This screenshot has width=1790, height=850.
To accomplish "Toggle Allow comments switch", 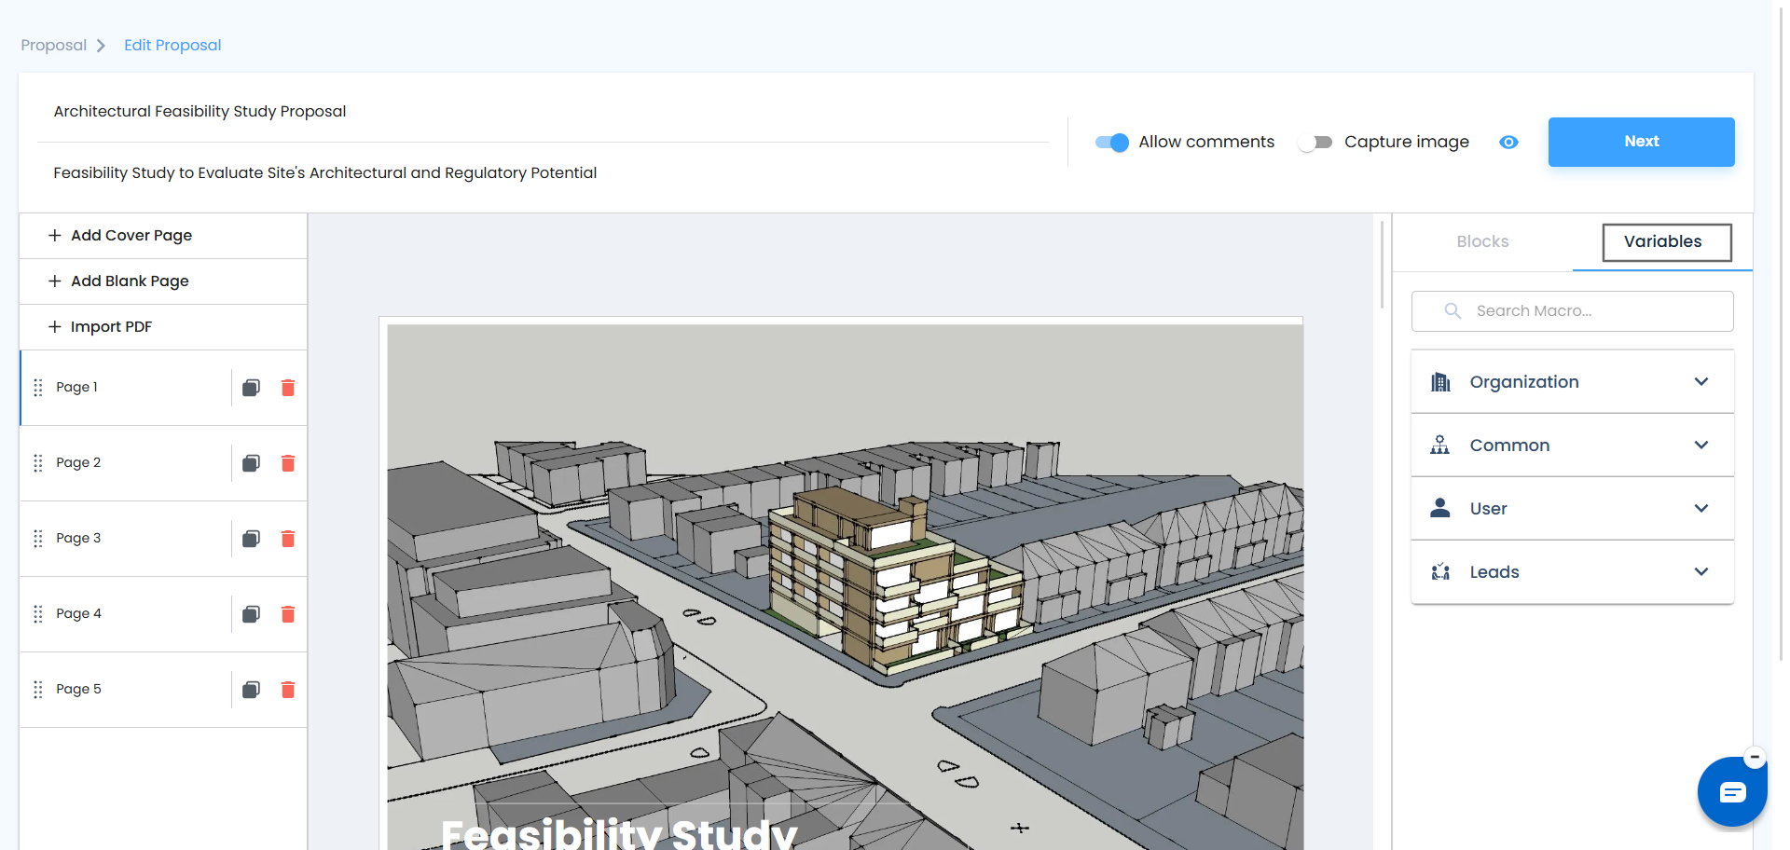I will click(1112, 142).
